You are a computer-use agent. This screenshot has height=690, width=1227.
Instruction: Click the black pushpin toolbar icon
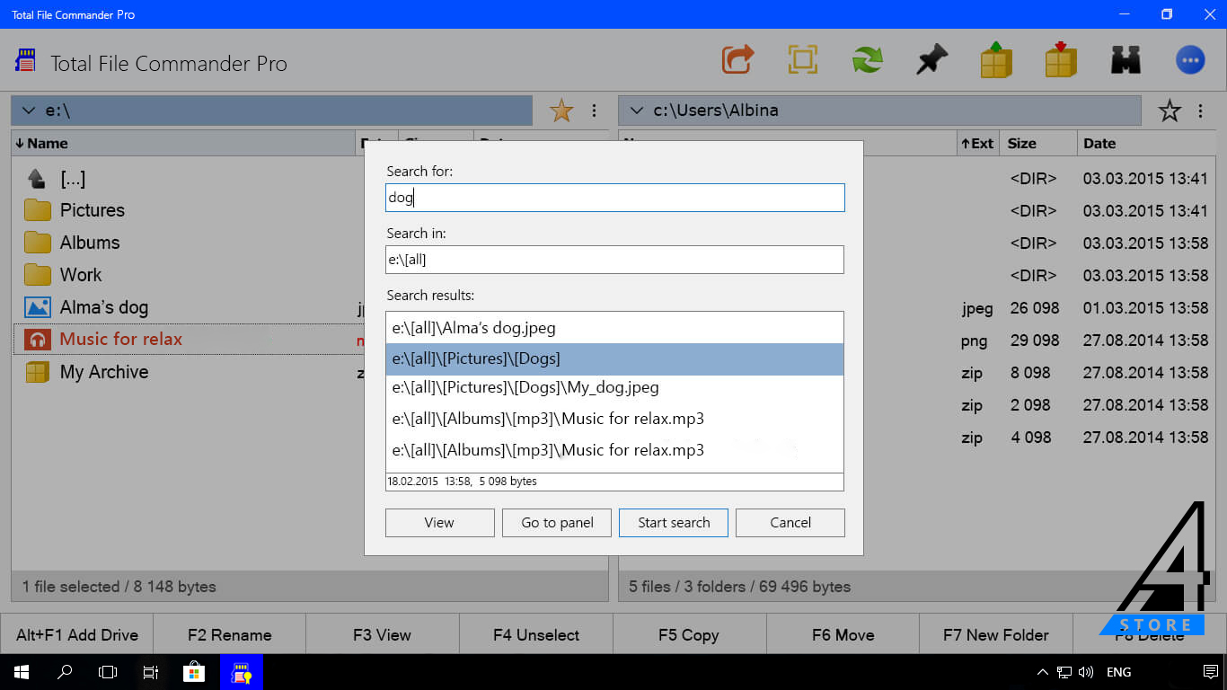(931, 60)
